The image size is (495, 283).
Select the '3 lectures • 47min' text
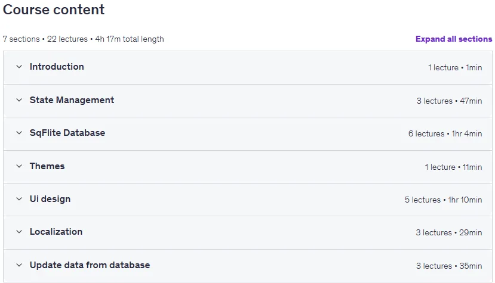(449, 101)
